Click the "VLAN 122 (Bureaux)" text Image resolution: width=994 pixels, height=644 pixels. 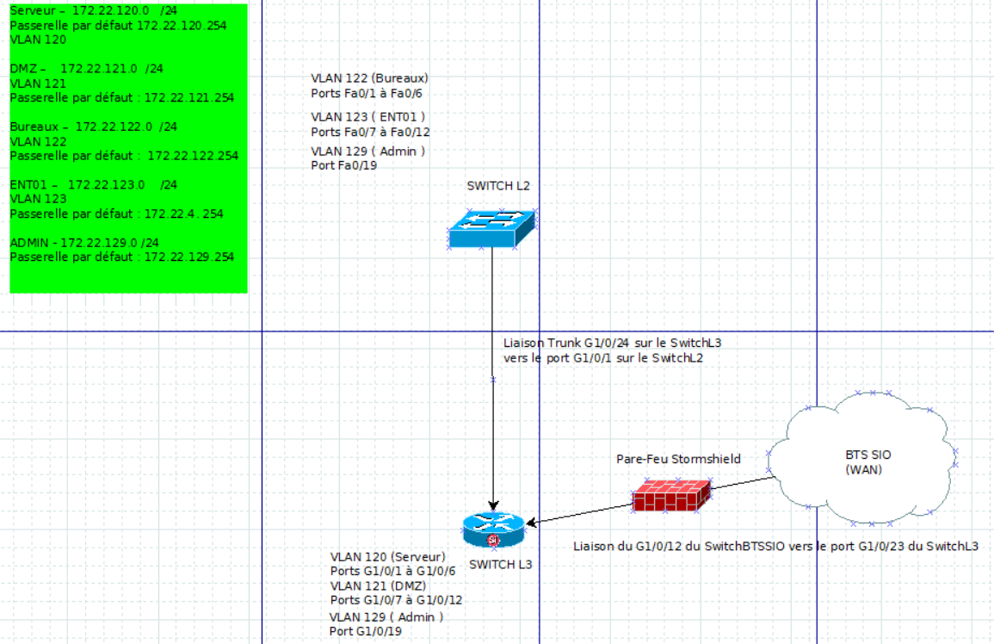click(369, 78)
